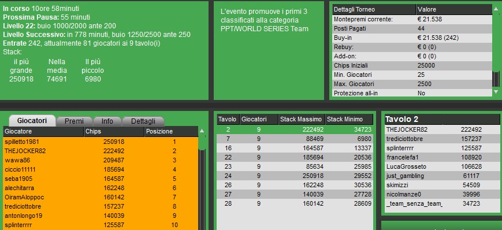This screenshot has width=502, height=230.
Task: Select the Dettagli tab
Action: pos(143,121)
